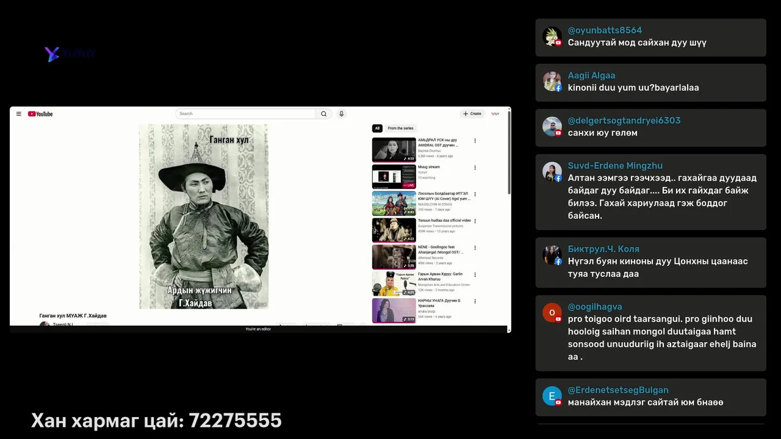Click the Сандуутай мод сайхан дуу comment
Viewport: 781px width, 439px height.
(637, 43)
